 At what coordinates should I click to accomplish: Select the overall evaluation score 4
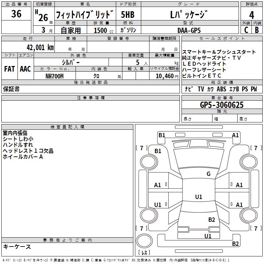click(252, 15)
